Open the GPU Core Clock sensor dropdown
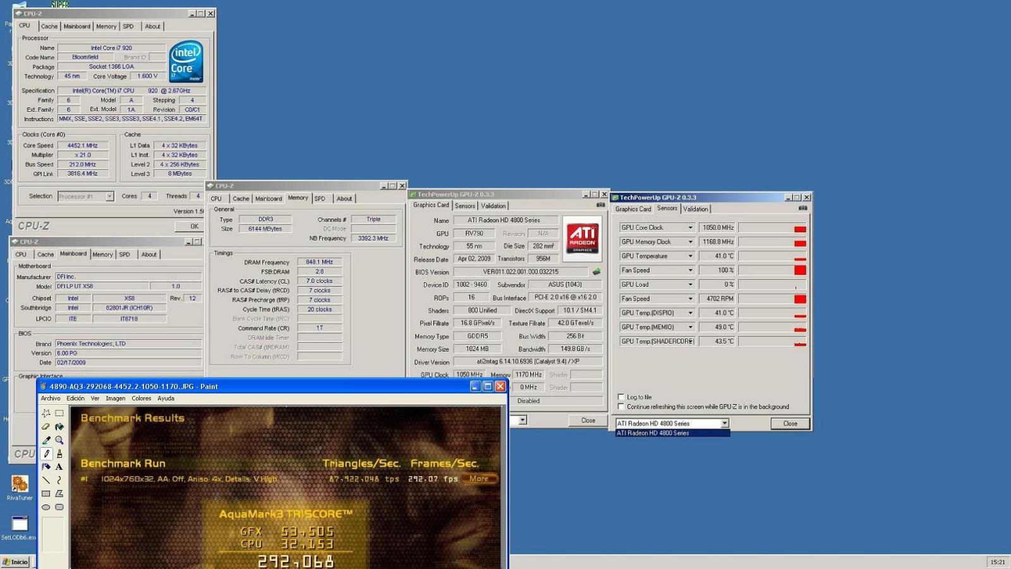Screen dimensions: 1011x569 690,227
